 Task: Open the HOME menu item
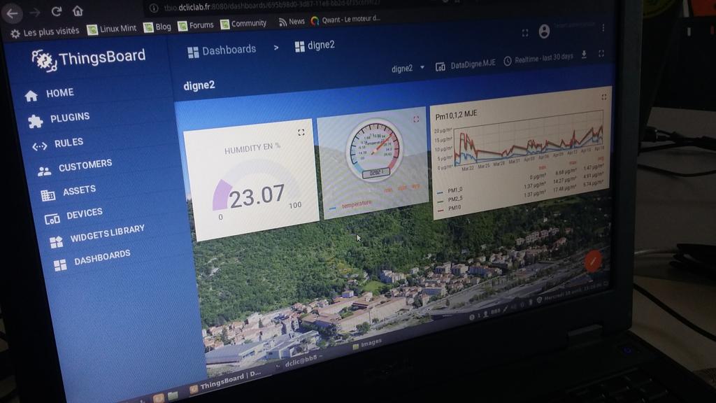tap(50, 94)
